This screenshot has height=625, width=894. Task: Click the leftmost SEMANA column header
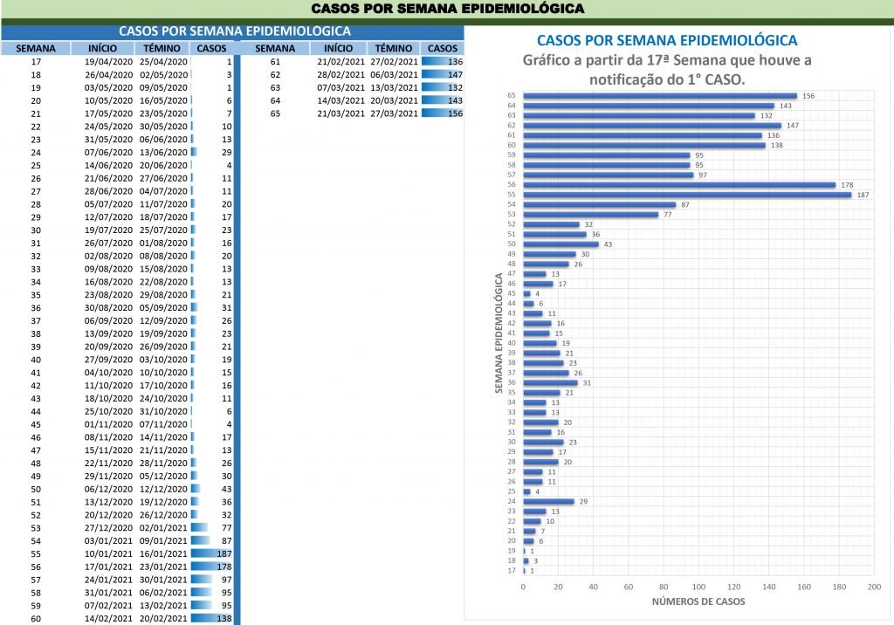(x=36, y=48)
